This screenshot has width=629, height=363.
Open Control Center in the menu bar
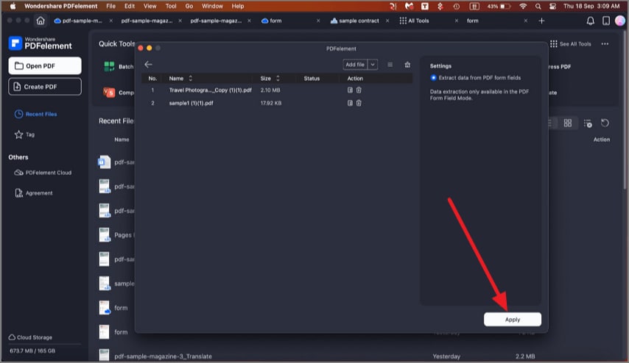[x=553, y=6]
